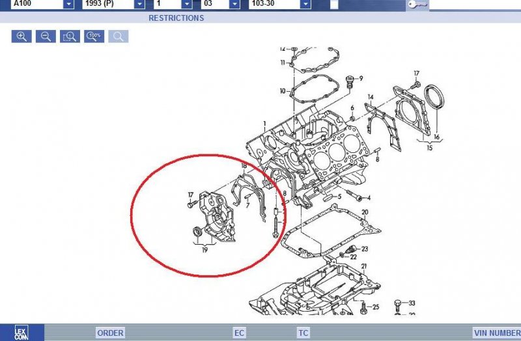This screenshot has height=341, width=521.
Task: Expand the 1993 (P) year dropdown
Action: [139, 5]
